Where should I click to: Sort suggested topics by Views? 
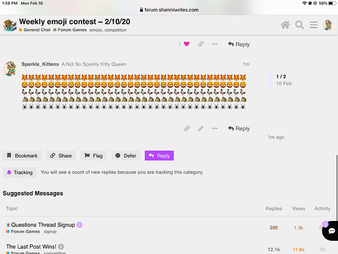coord(298,208)
